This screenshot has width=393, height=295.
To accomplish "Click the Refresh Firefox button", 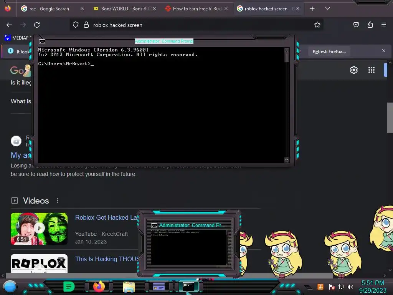I will [329, 51].
